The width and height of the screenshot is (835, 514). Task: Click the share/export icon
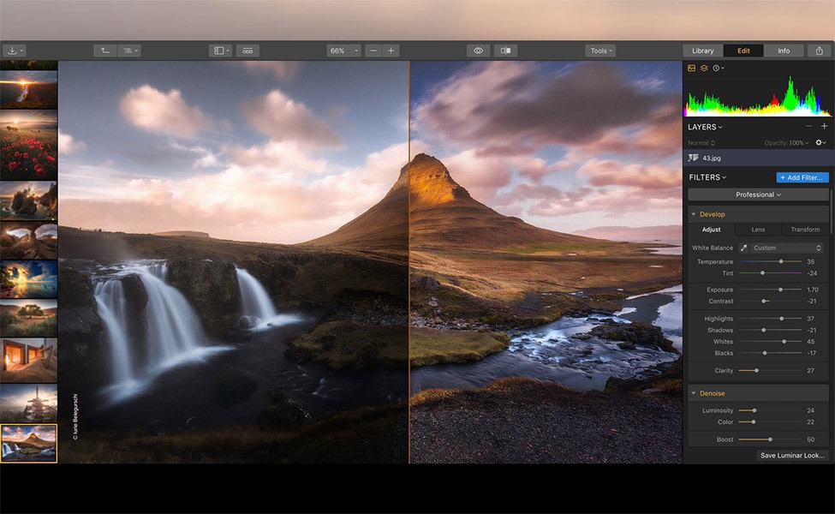[x=820, y=51]
